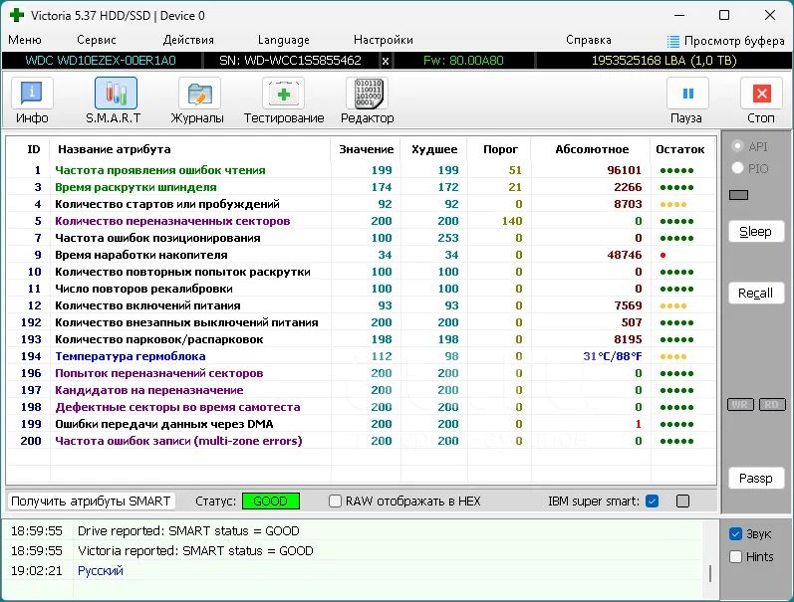Select row Время раскрутки шпинделя

(362, 187)
